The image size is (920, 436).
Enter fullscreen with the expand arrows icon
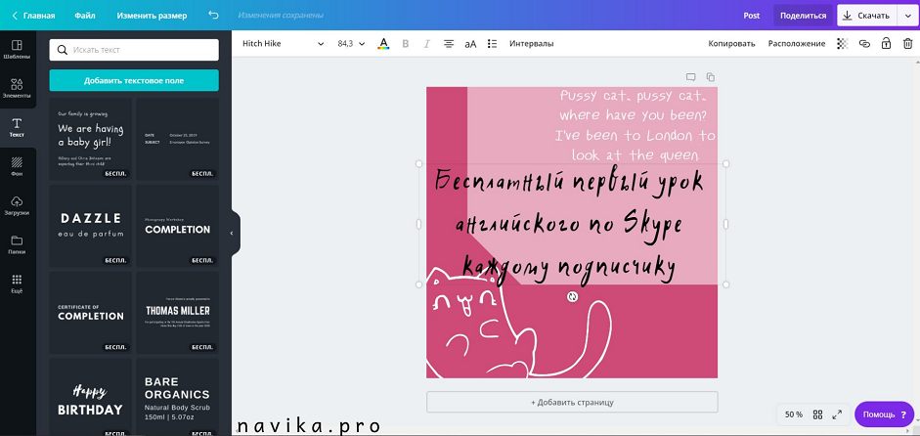click(837, 414)
